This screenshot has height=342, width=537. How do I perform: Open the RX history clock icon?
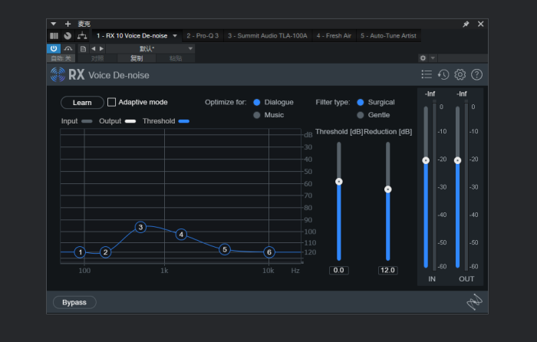[443, 74]
